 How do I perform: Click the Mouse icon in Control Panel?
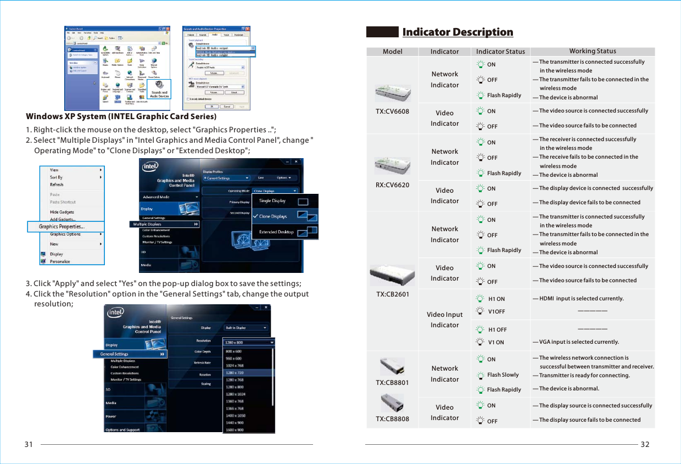(117, 74)
